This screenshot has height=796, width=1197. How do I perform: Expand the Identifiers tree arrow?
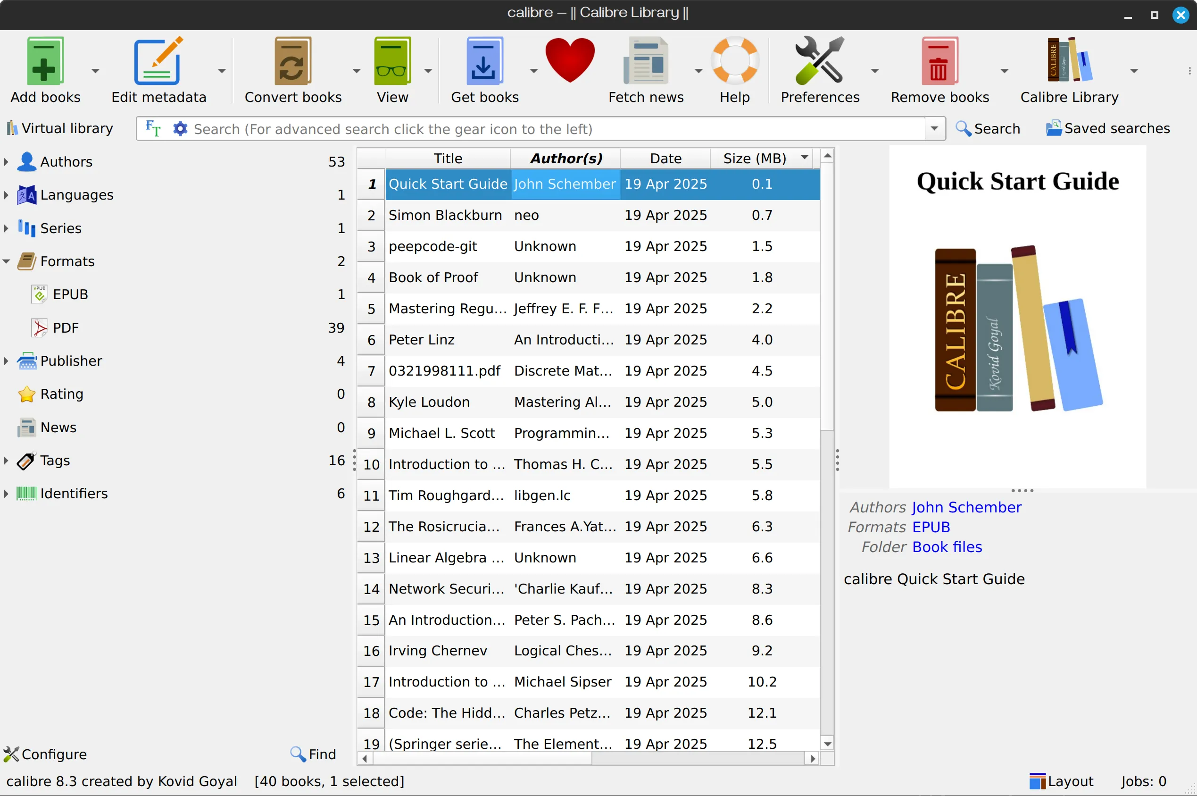6,494
